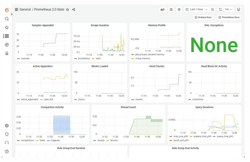Screen dimensions: 250x162
Task: Open the Configuration gear in sidebar
Action: point(7,126)
